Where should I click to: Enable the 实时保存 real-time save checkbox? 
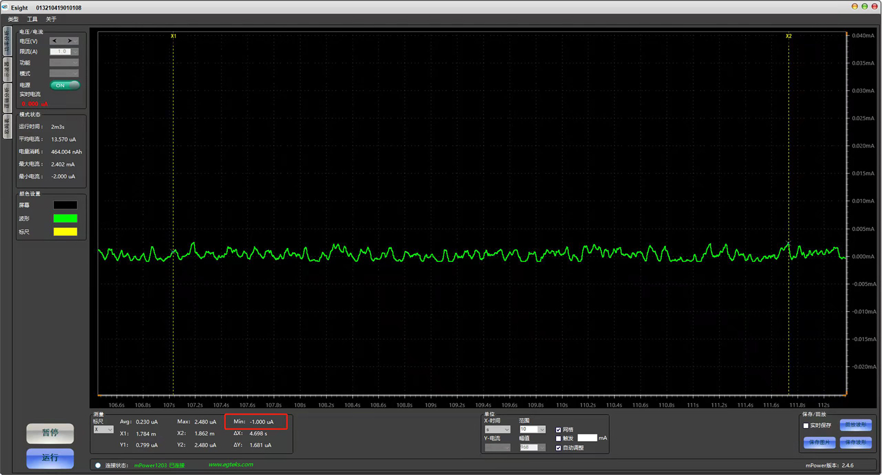pyautogui.click(x=806, y=426)
